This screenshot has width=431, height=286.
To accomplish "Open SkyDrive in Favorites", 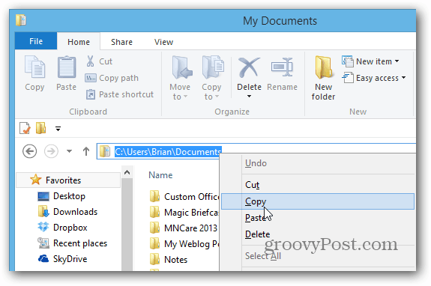I will (70, 259).
